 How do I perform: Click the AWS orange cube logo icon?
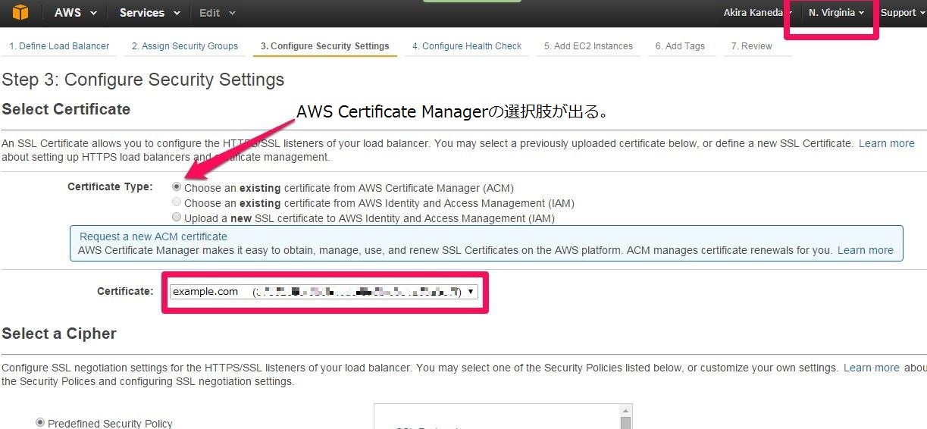click(20, 12)
